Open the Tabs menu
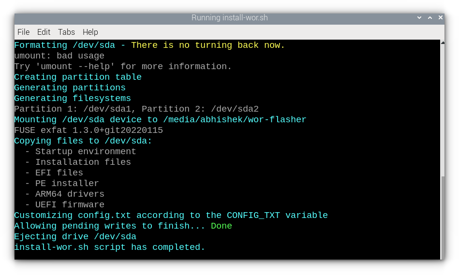This screenshot has width=459, height=275. point(66,32)
